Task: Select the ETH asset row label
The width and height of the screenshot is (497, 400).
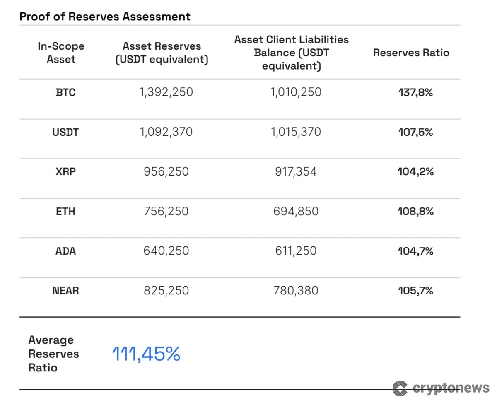Action: 65,212
